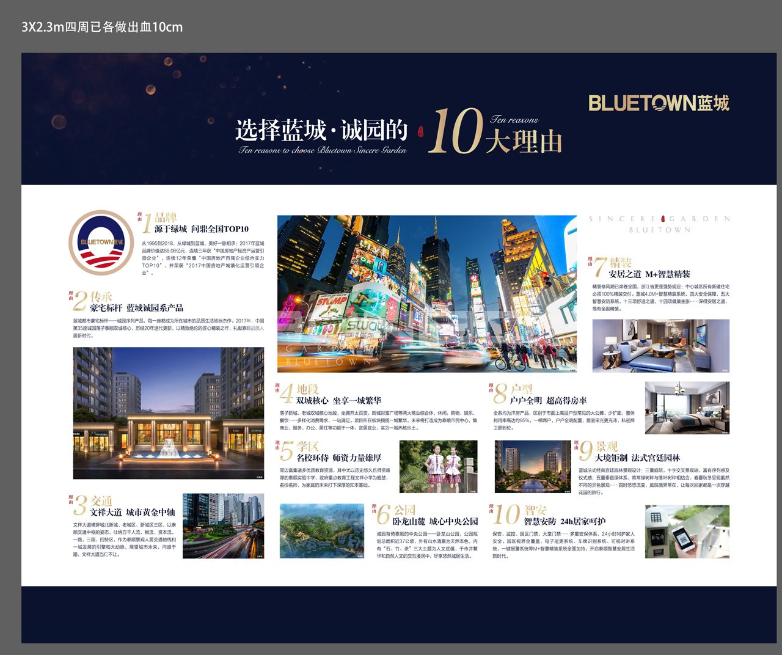Select heading 安居之道 M+智慧精装
This screenshot has height=655, width=782.
(649, 274)
